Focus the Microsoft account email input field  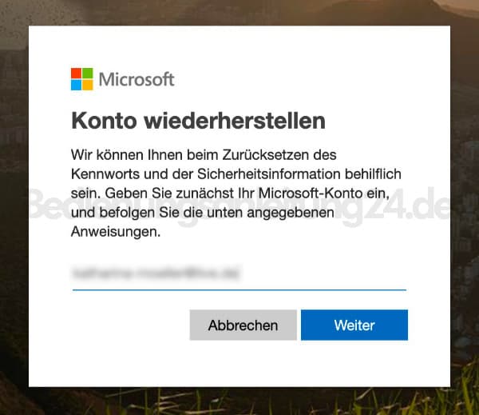[239, 273]
